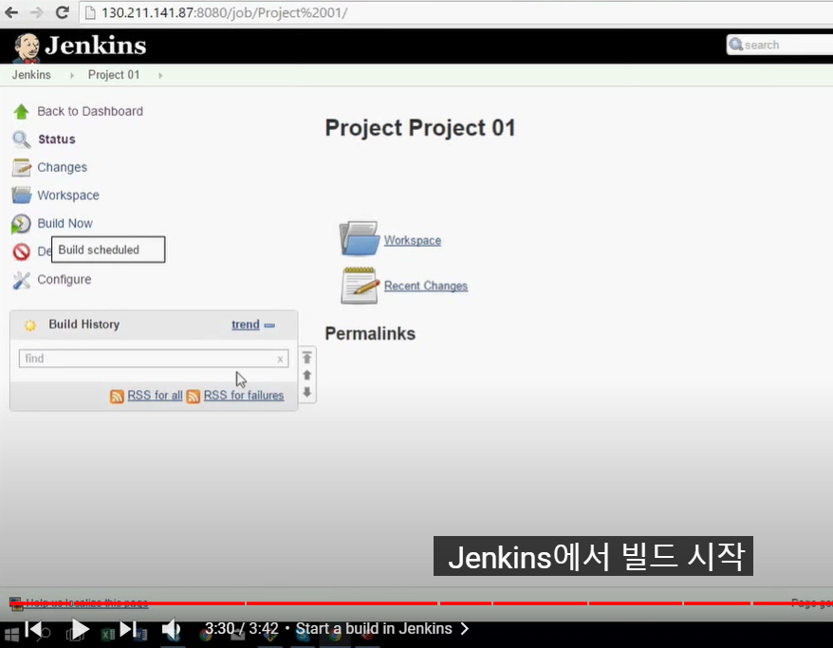
Task: Click the Jenkins breadcrumb link
Action: pos(31,75)
